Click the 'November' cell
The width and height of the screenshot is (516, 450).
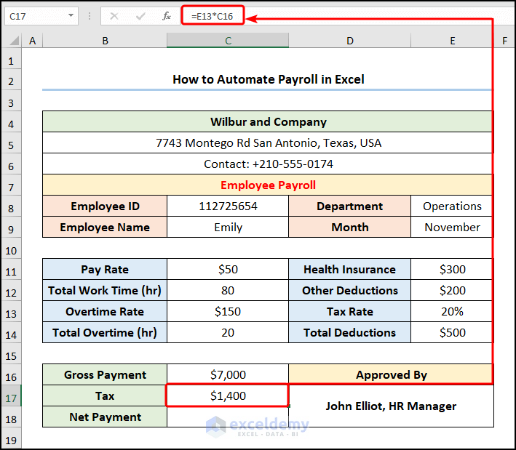(452, 227)
